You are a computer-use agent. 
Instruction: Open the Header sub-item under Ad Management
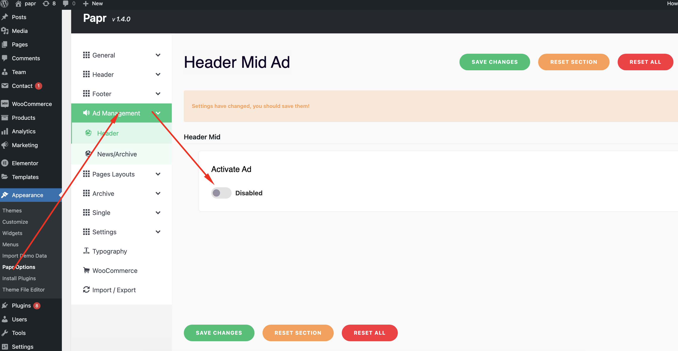coord(122,133)
